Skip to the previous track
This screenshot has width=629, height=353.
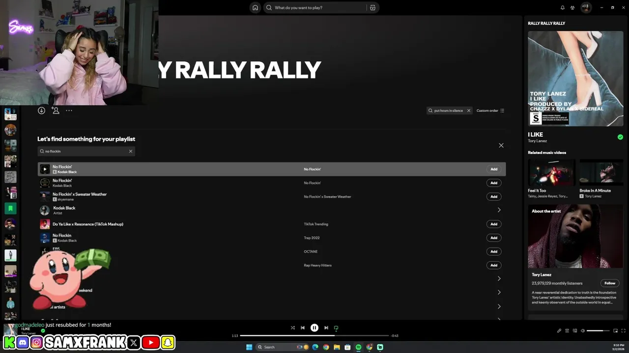303,328
